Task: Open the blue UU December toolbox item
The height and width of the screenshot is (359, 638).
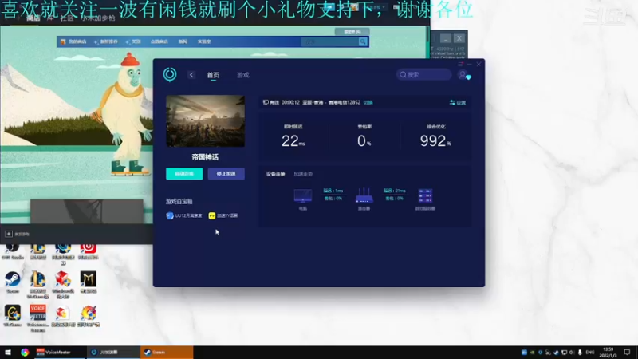Action: (184, 215)
